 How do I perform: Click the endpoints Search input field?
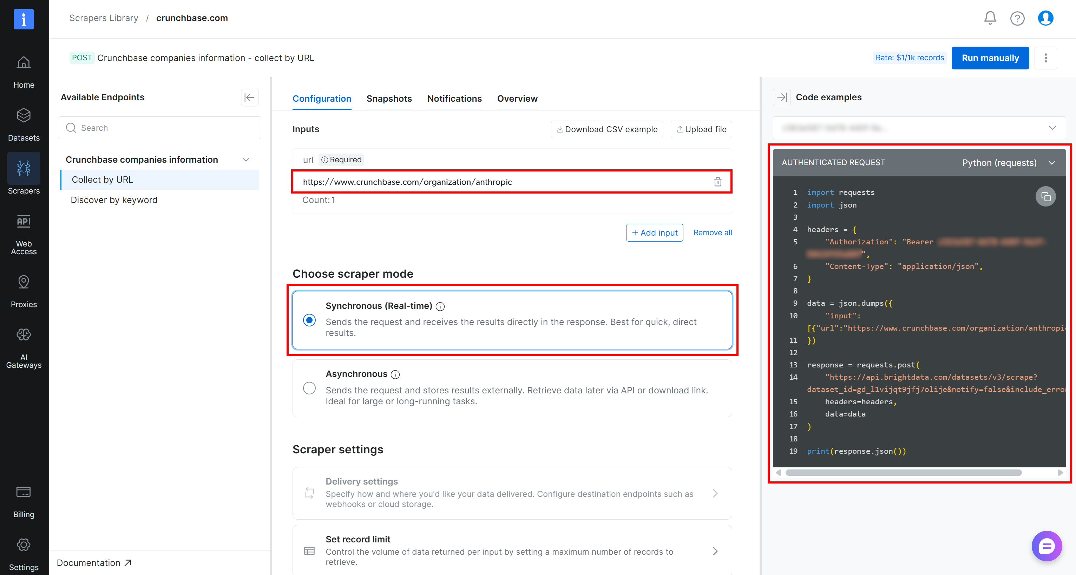pos(160,128)
